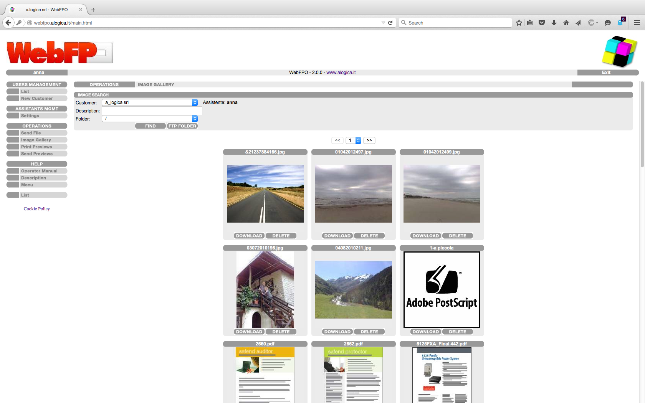Open Send Previews menu item
This screenshot has height=403, width=645.
coord(37,154)
